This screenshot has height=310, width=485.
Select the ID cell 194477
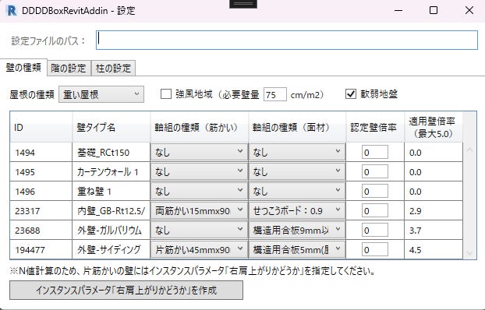coord(41,249)
